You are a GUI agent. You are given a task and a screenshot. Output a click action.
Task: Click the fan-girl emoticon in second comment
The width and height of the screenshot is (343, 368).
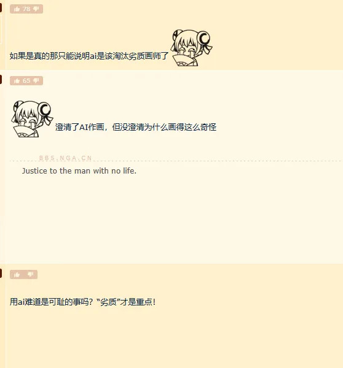pyautogui.click(x=32, y=119)
